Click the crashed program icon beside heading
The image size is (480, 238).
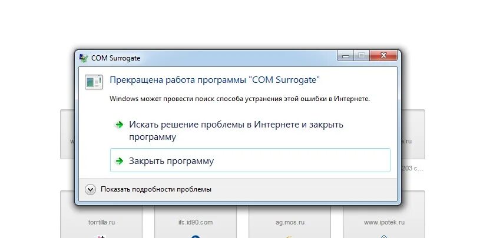[94, 82]
